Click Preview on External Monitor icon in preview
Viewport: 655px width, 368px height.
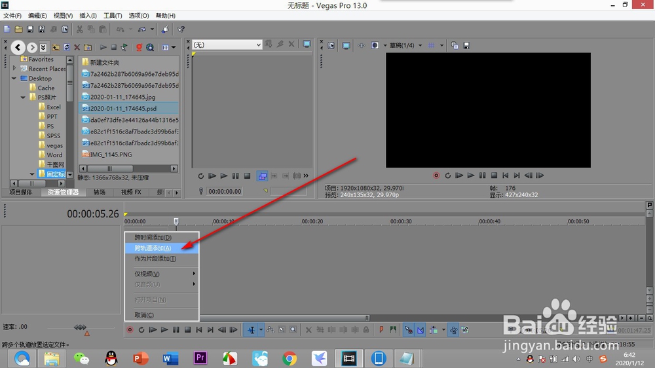tap(346, 45)
